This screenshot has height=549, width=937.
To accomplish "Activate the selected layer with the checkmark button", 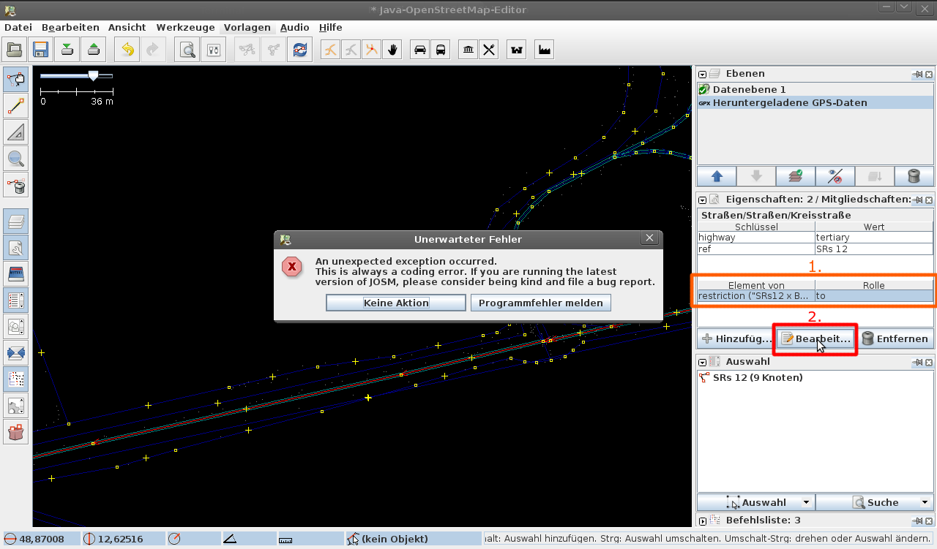I will coord(795,176).
